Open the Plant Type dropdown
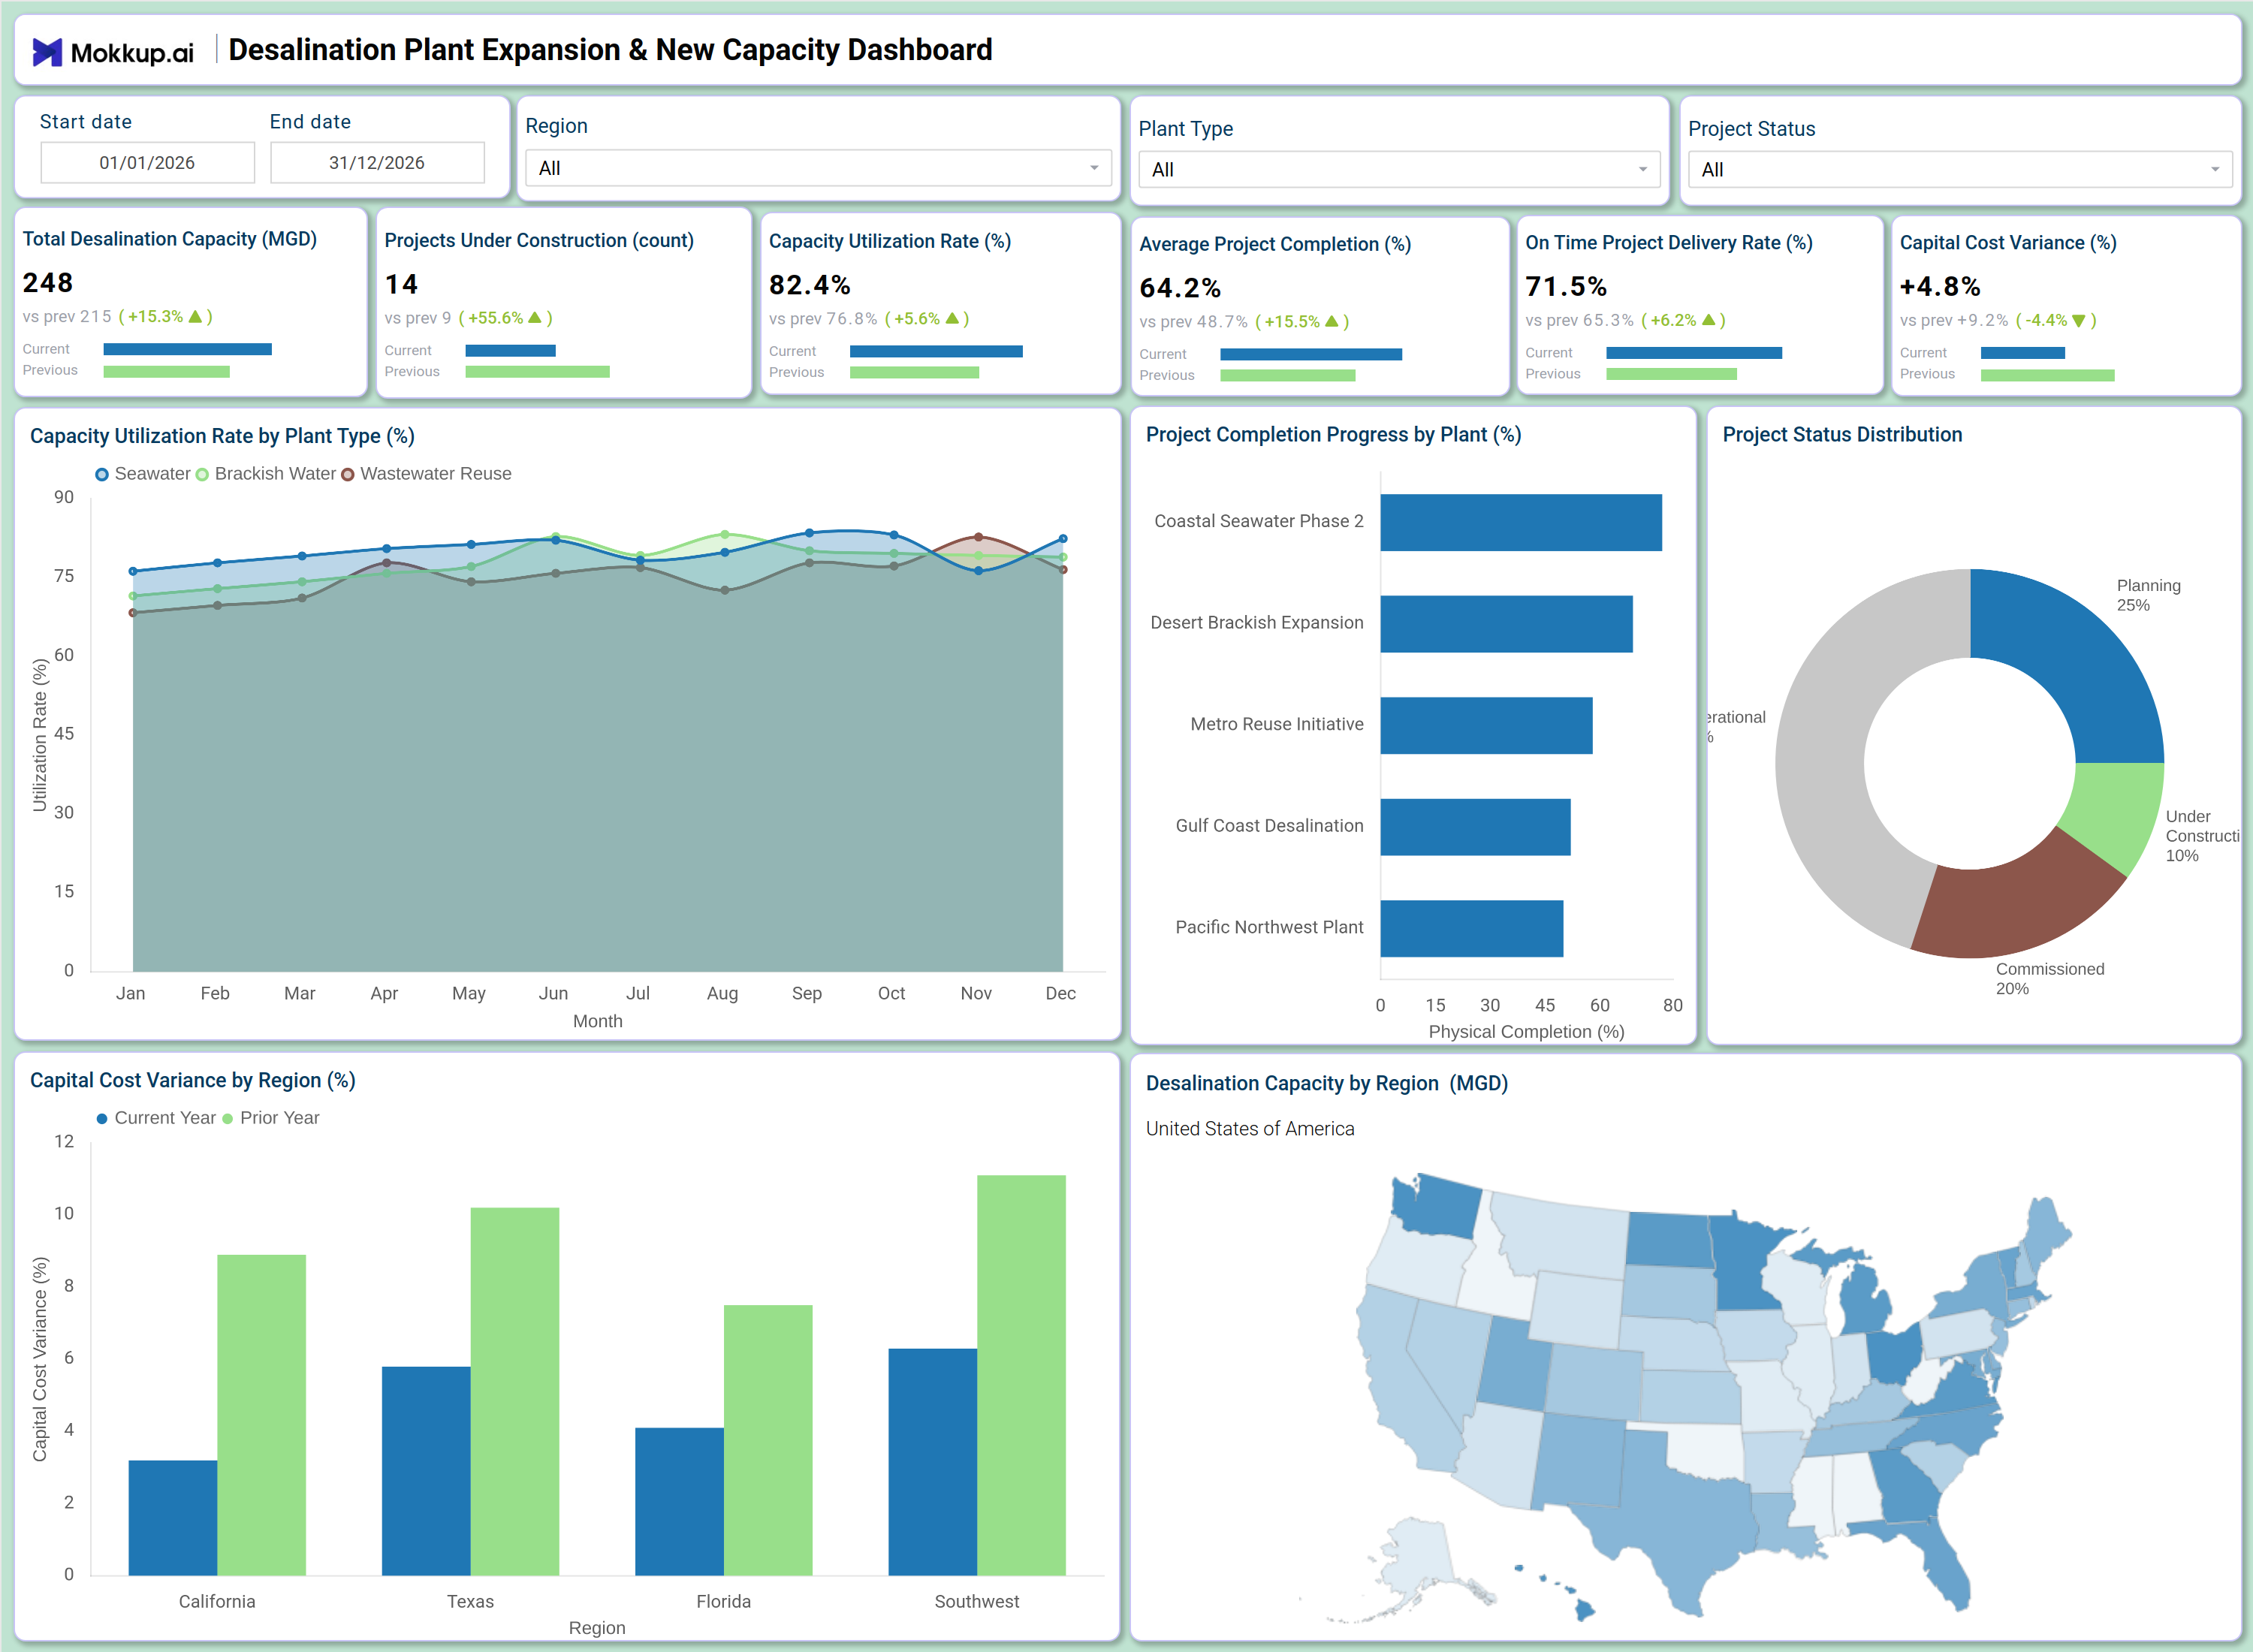2253x1652 pixels. (x=1399, y=169)
